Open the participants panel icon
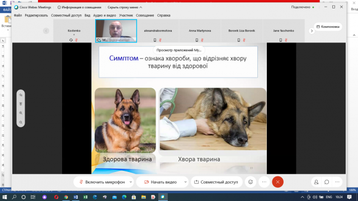This screenshot has height=201, width=358. point(316,182)
